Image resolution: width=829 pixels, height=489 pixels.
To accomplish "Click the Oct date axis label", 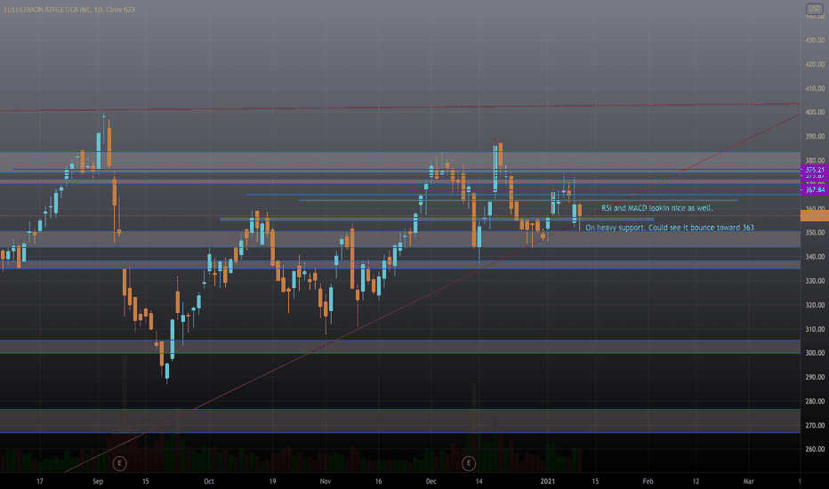I will coord(209,482).
